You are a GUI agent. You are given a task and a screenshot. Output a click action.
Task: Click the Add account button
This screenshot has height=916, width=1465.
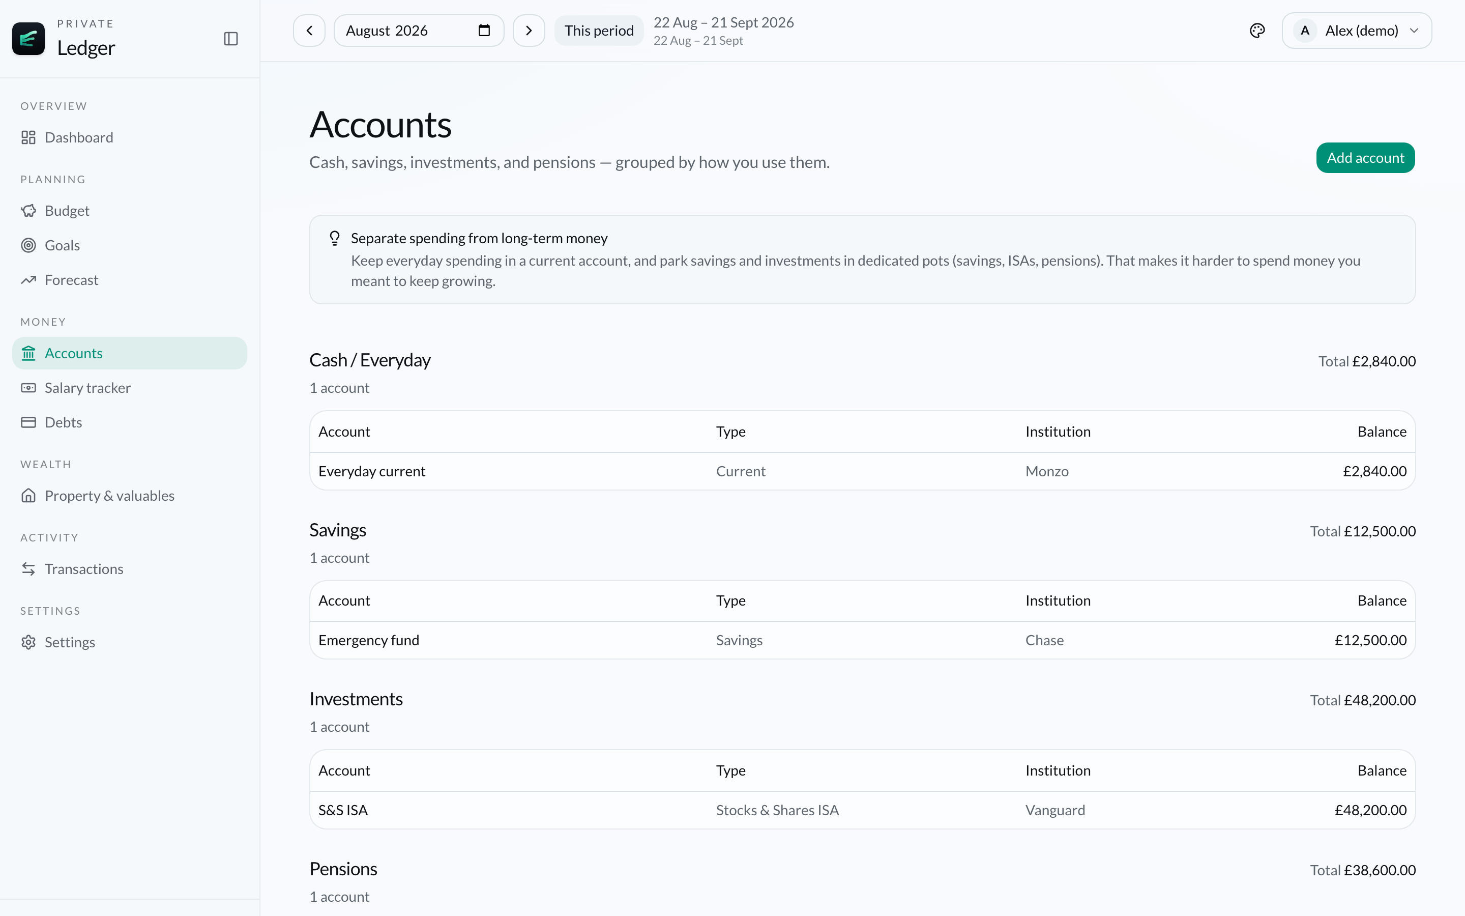click(x=1365, y=158)
